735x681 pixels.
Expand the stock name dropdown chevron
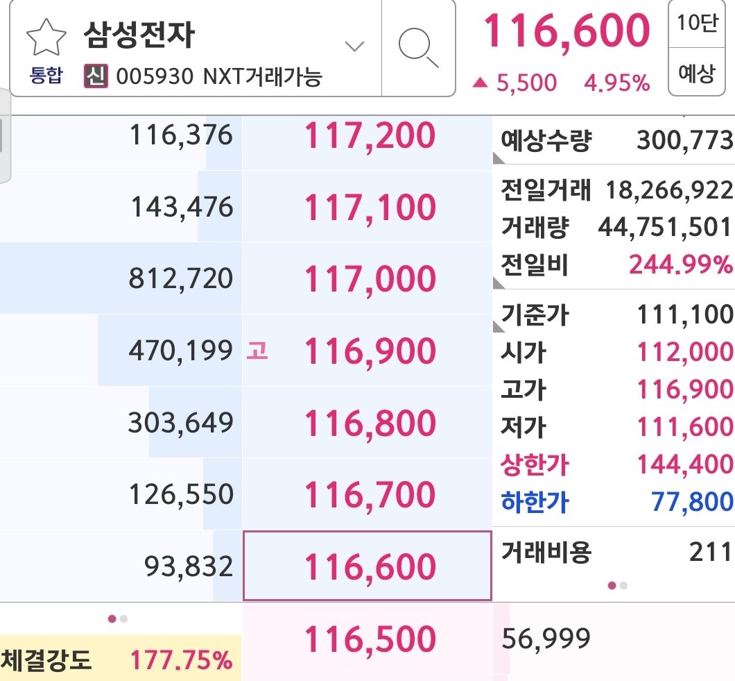tap(354, 46)
